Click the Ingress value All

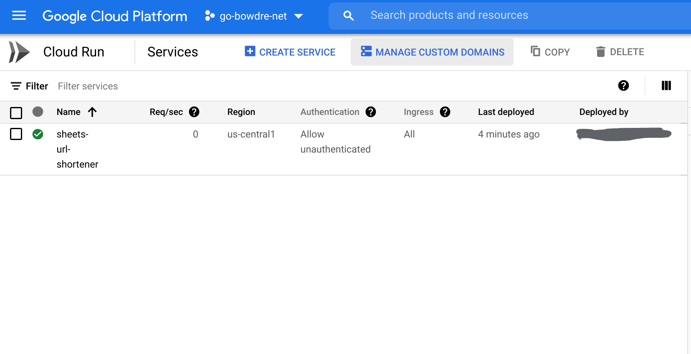409,134
